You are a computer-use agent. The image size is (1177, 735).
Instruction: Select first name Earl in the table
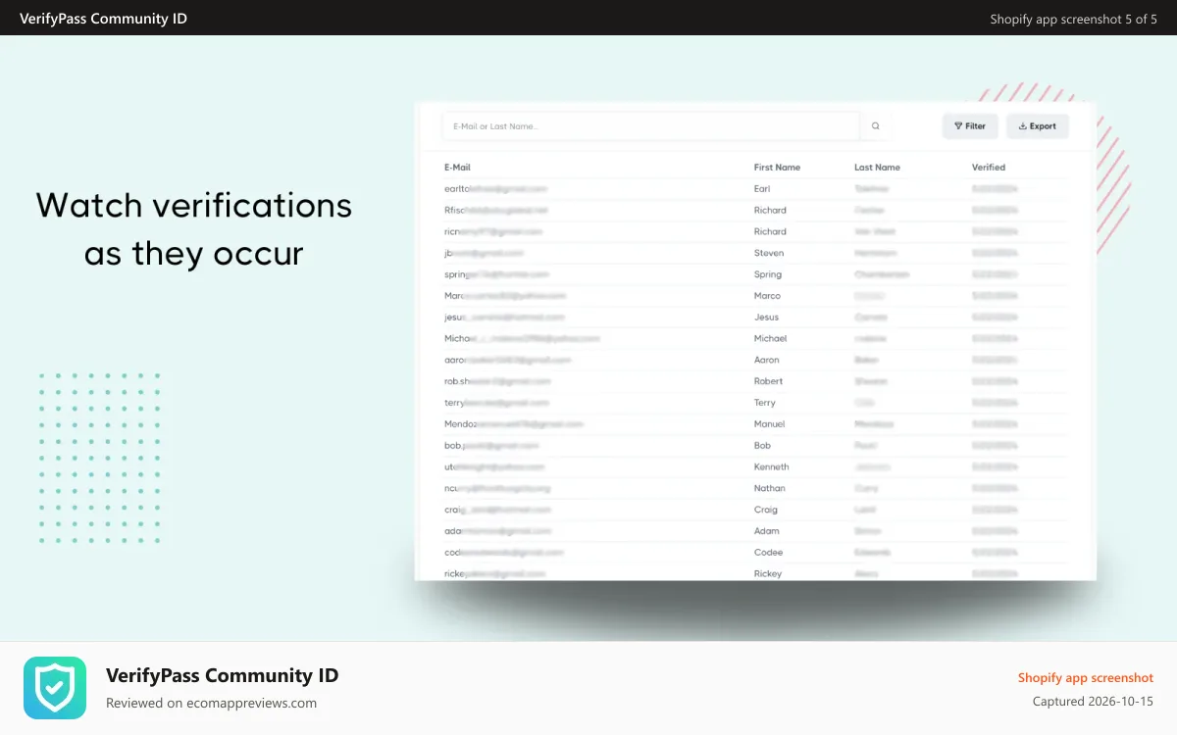coord(762,189)
